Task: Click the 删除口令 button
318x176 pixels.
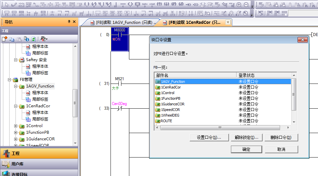Action: click(280, 137)
